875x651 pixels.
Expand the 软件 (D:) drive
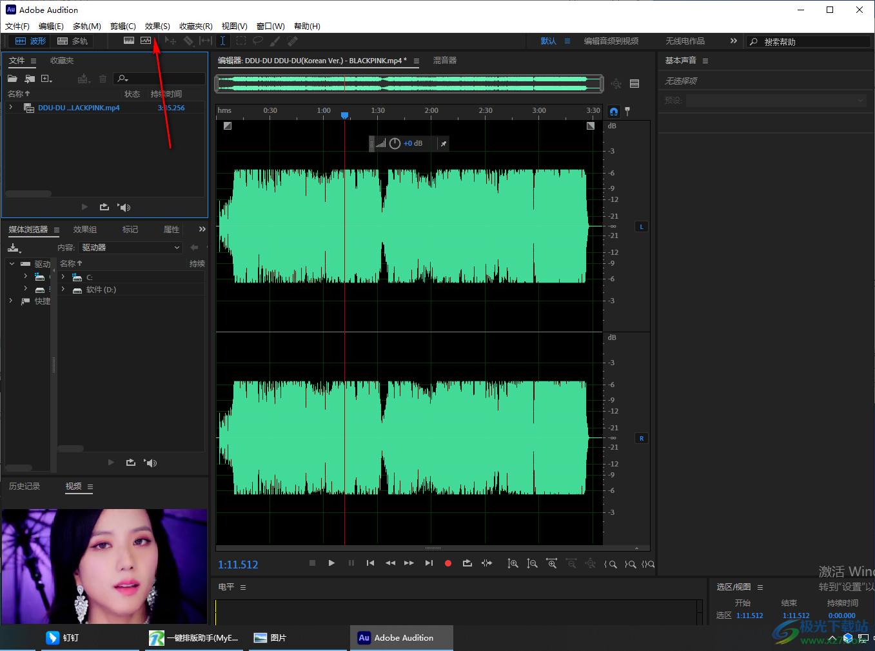pyautogui.click(x=63, y=290)
